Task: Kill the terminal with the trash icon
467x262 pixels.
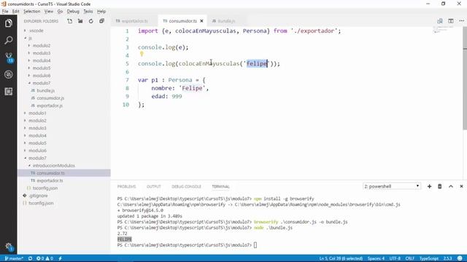Action: 439,186
